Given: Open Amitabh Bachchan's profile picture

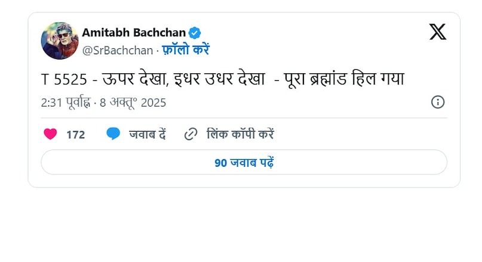Looking at the screenshot, I should coord(59,41).
